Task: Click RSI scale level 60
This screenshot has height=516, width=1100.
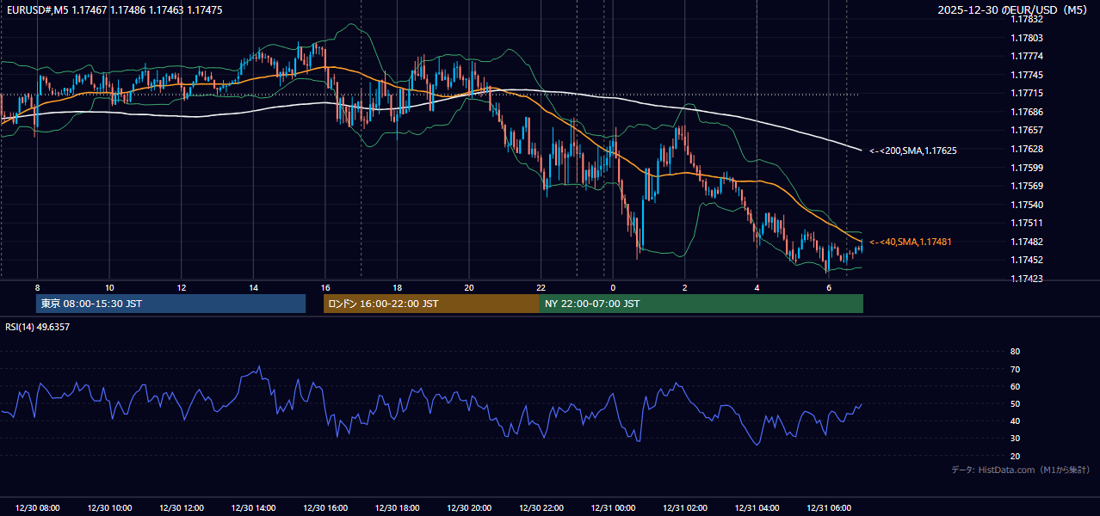Action: pos(1015,386)
